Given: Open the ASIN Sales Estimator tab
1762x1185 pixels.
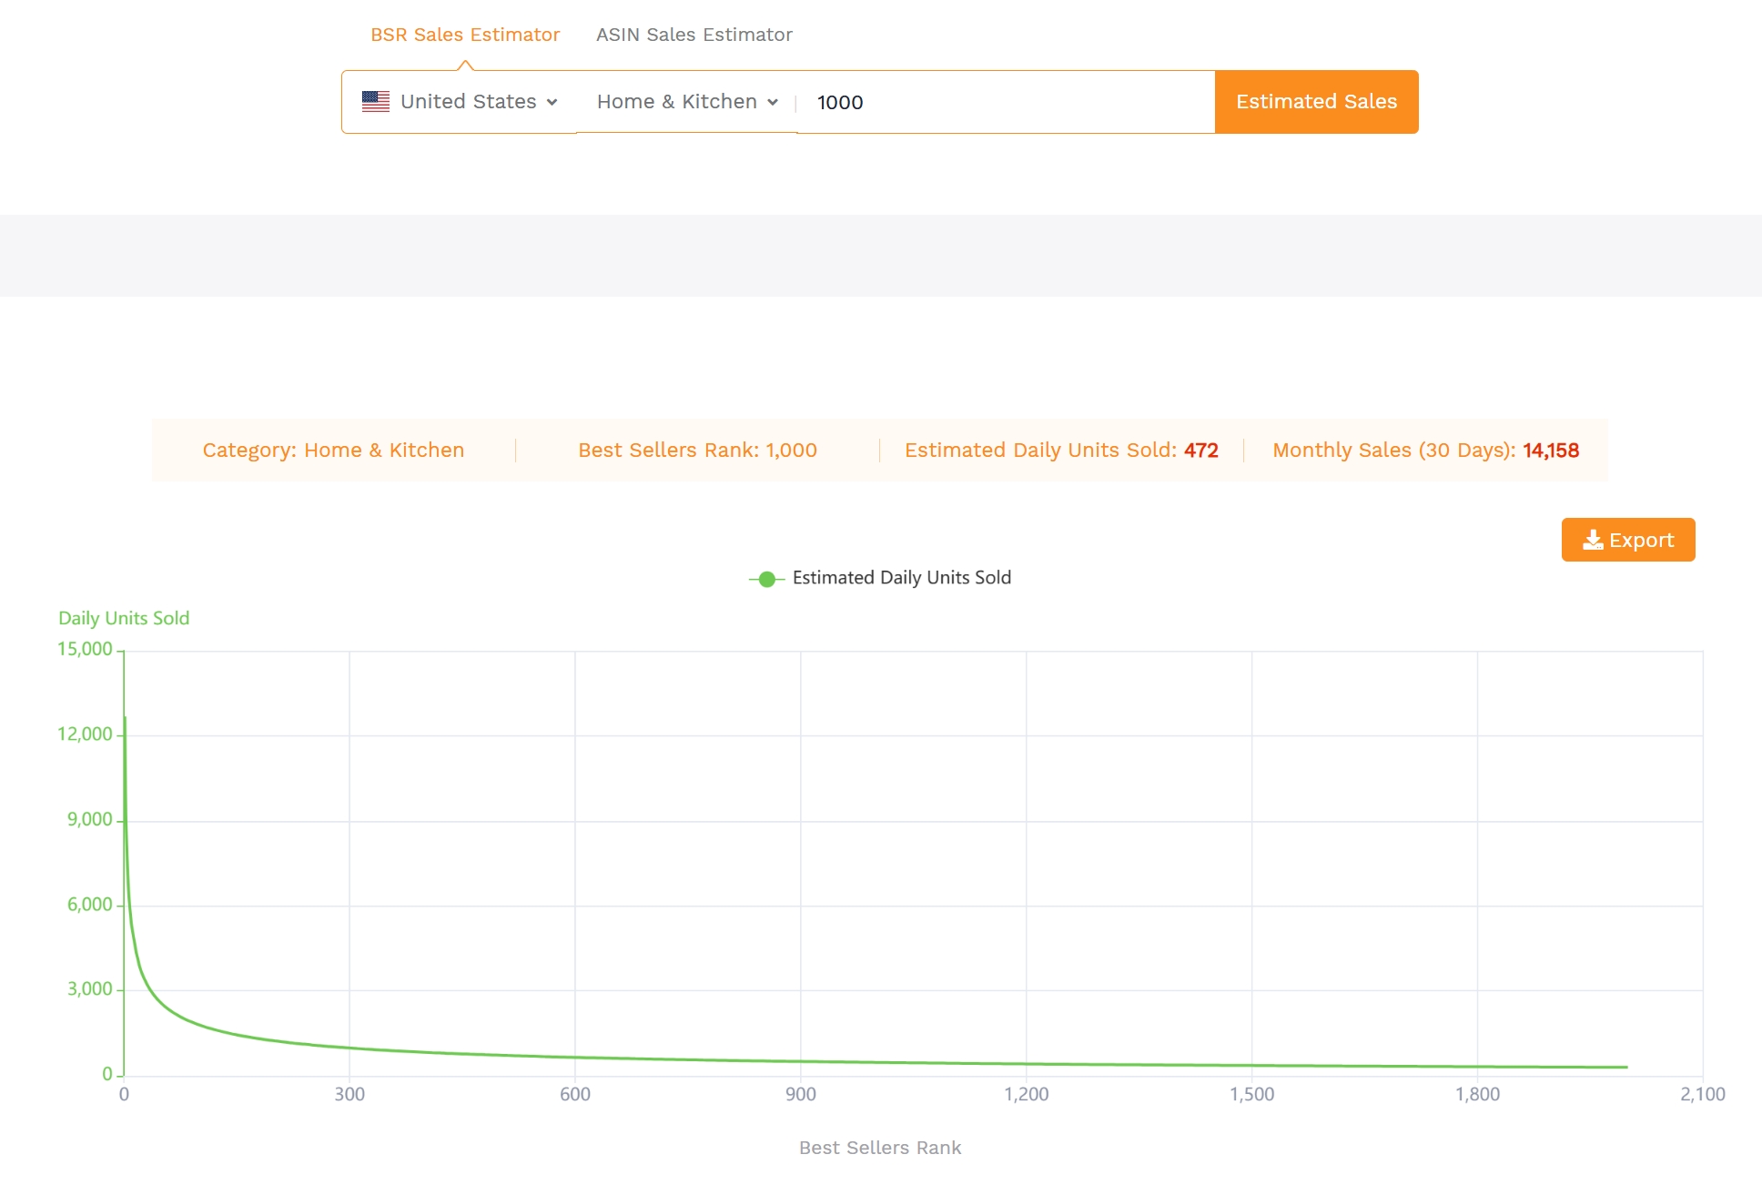Looking at the screenshot, I should [694, 35].
